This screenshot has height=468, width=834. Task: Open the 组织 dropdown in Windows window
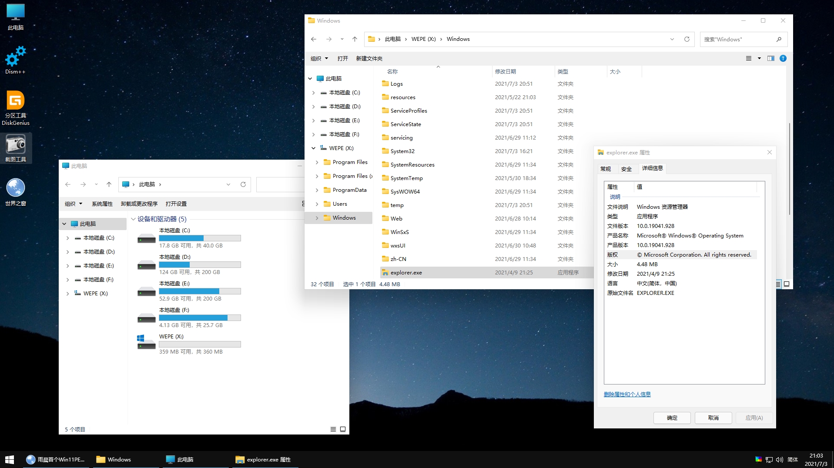pos(319,58)
